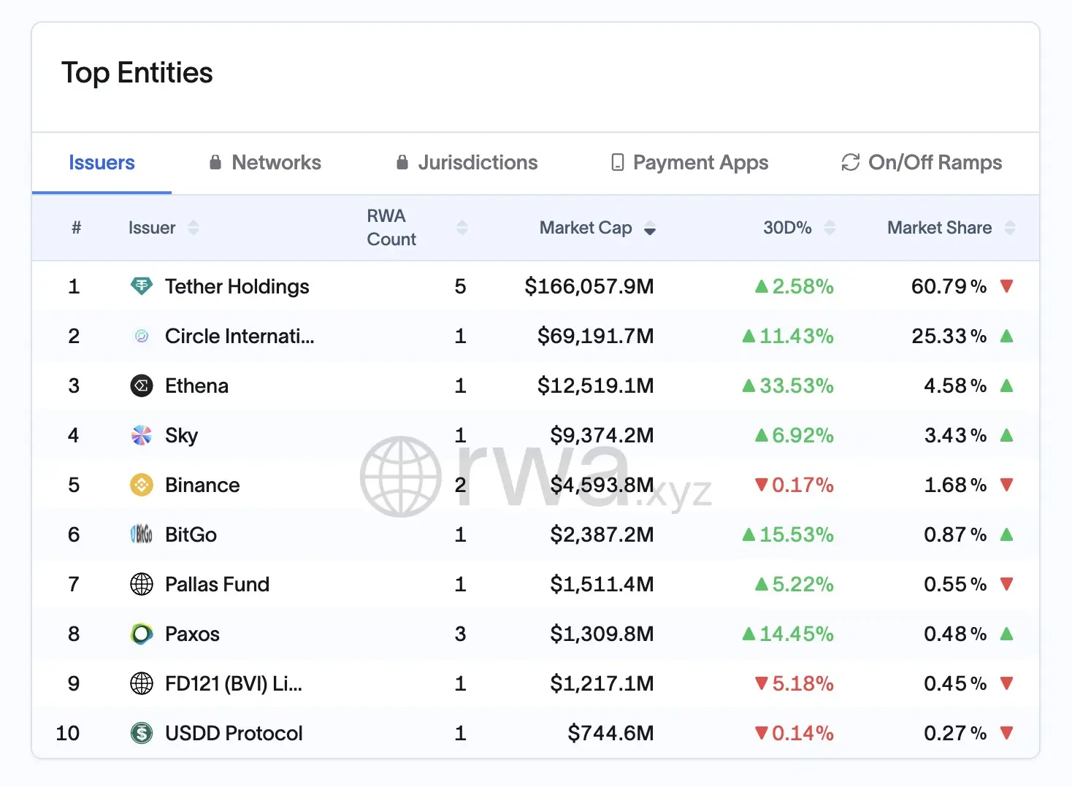Screen dimensions: 1072x787
Task: Click the red down arrow in Binance's market share
Action: [1007, 485]
